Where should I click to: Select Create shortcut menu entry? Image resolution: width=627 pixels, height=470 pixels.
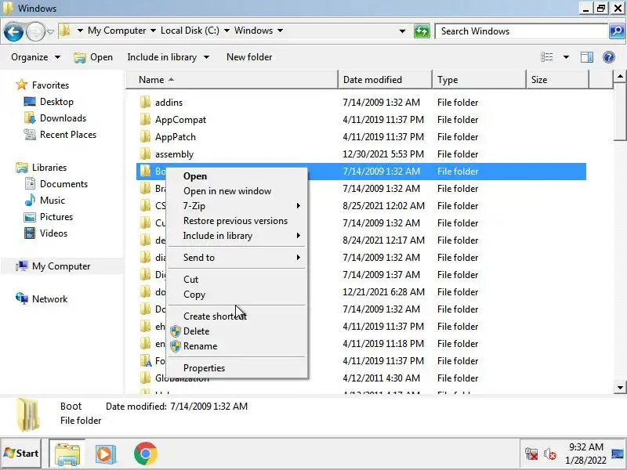237,316
